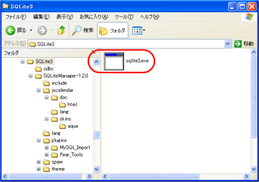Click the green Back arrow icon
The height and width of the screenshot is (182, 259).
click(10, 30)
